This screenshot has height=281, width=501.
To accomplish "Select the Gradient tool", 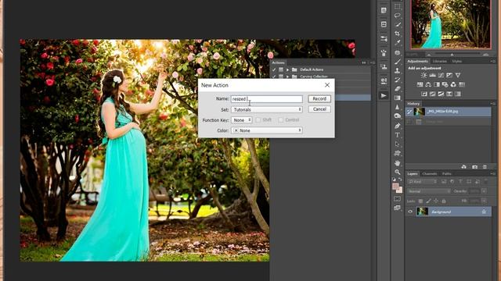I will (x=397, y=98).
